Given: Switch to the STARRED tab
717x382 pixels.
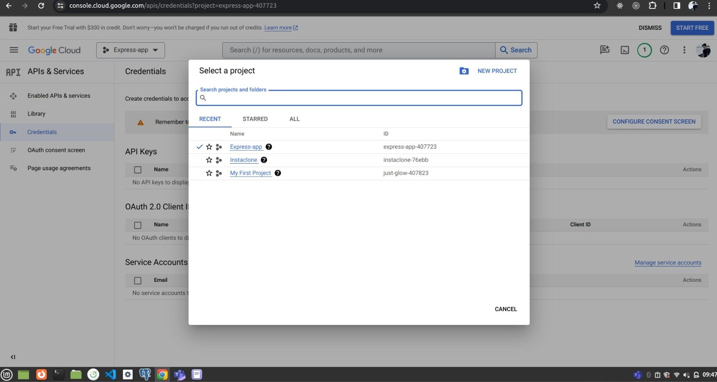Looking at the screenshot, I should coord(255,119).
